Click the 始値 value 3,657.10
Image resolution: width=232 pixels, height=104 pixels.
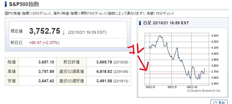pos(46,62)
